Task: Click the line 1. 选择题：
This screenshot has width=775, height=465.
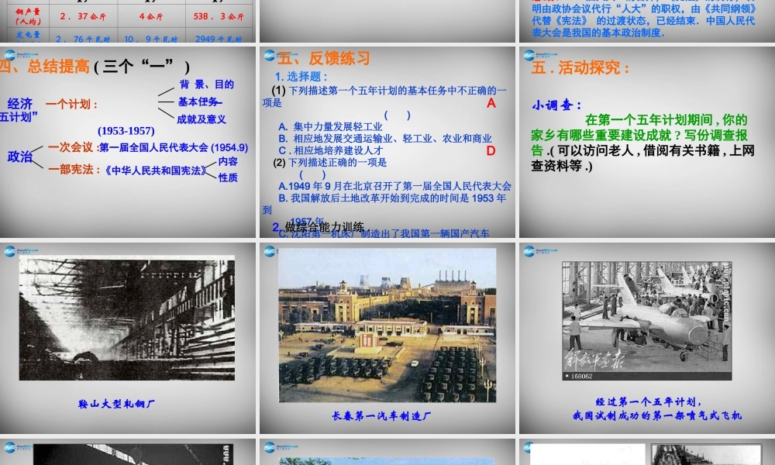Action: 301,77
